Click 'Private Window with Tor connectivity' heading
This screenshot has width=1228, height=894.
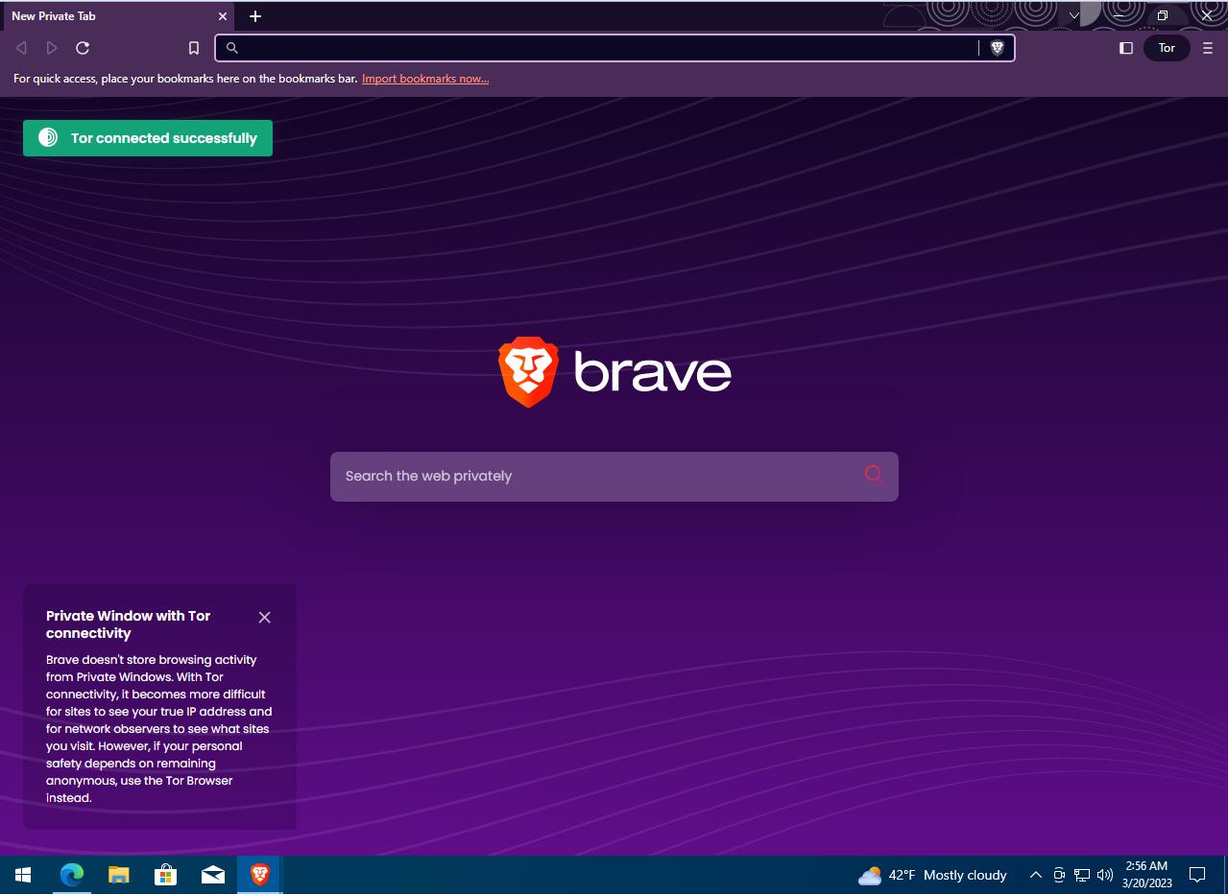pyautogui.click(x=128, y=624)
